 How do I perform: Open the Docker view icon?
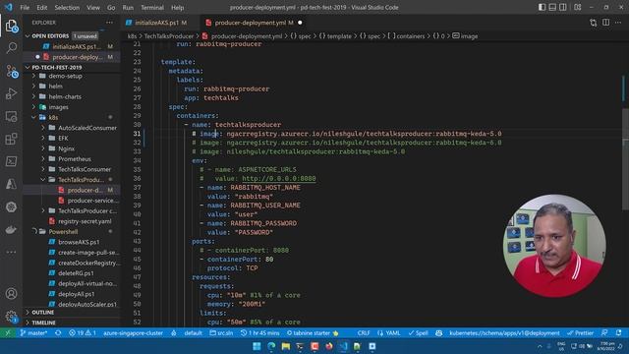tap(11, 229)
